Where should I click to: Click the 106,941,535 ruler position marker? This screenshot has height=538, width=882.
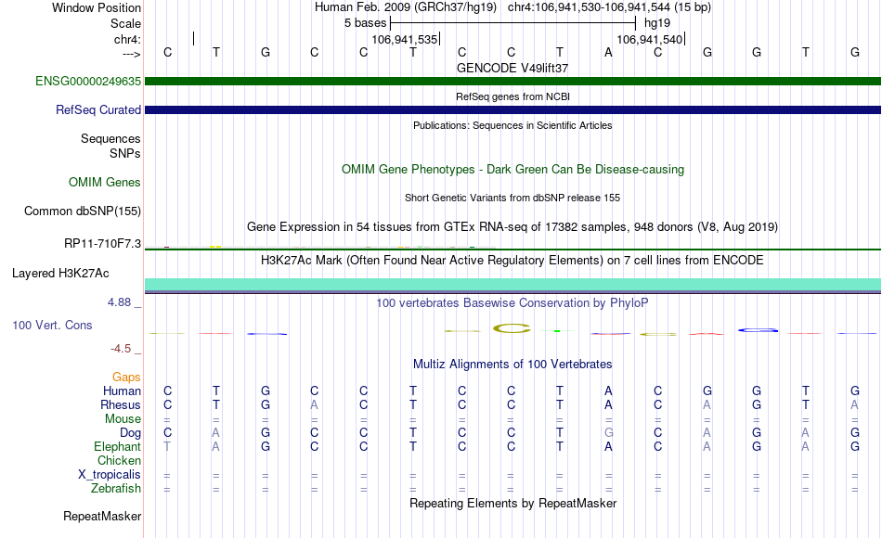coord(405,39)
